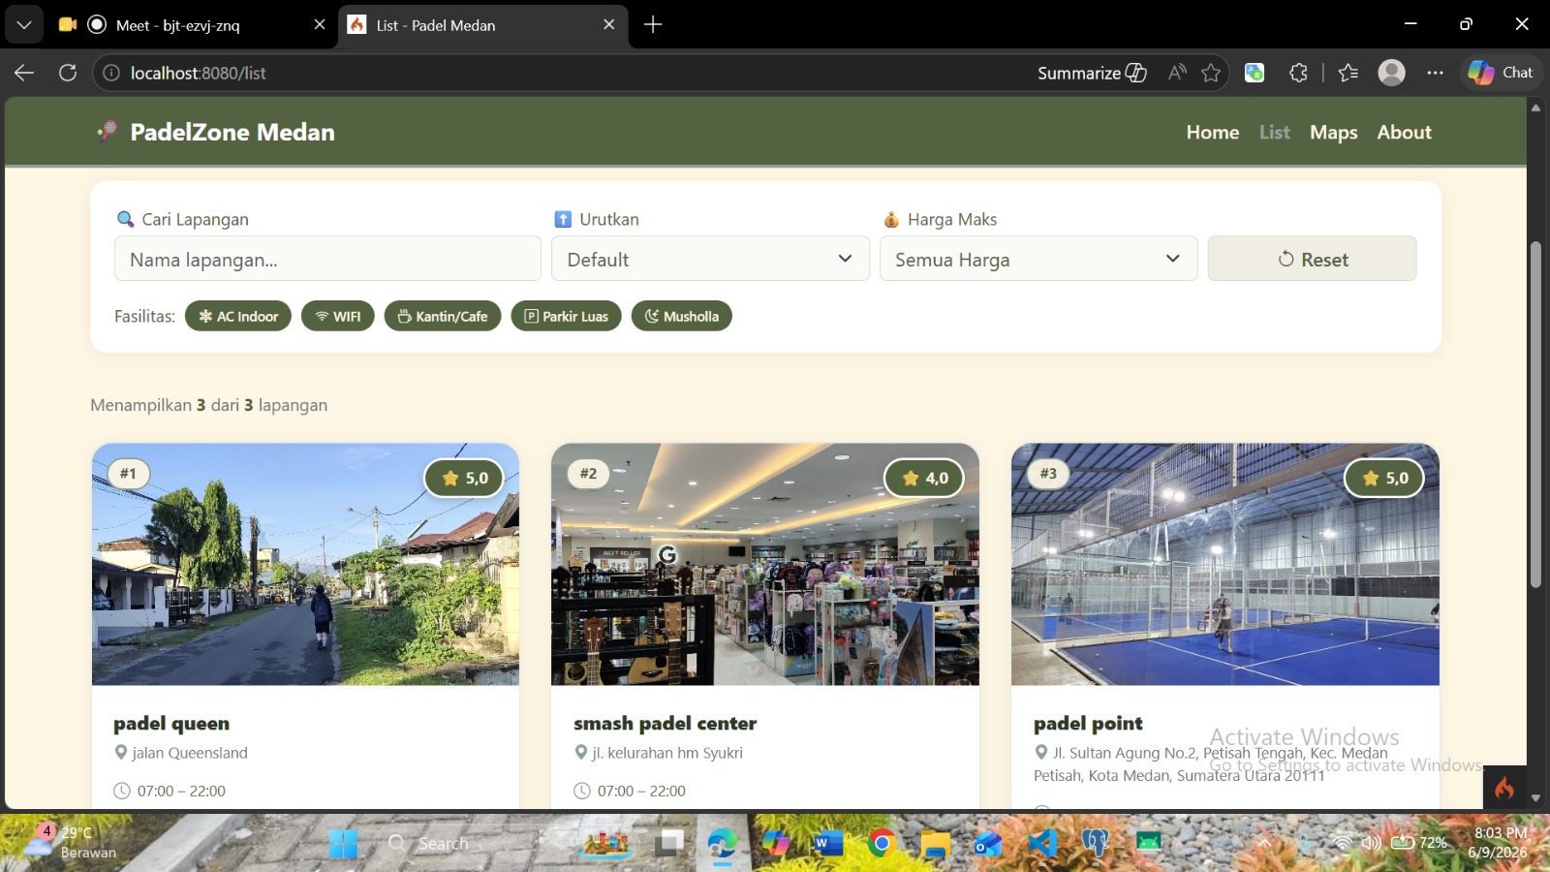
Task: Click the 4,0 rating badge on smash padel center
Action: pos(924,478)
